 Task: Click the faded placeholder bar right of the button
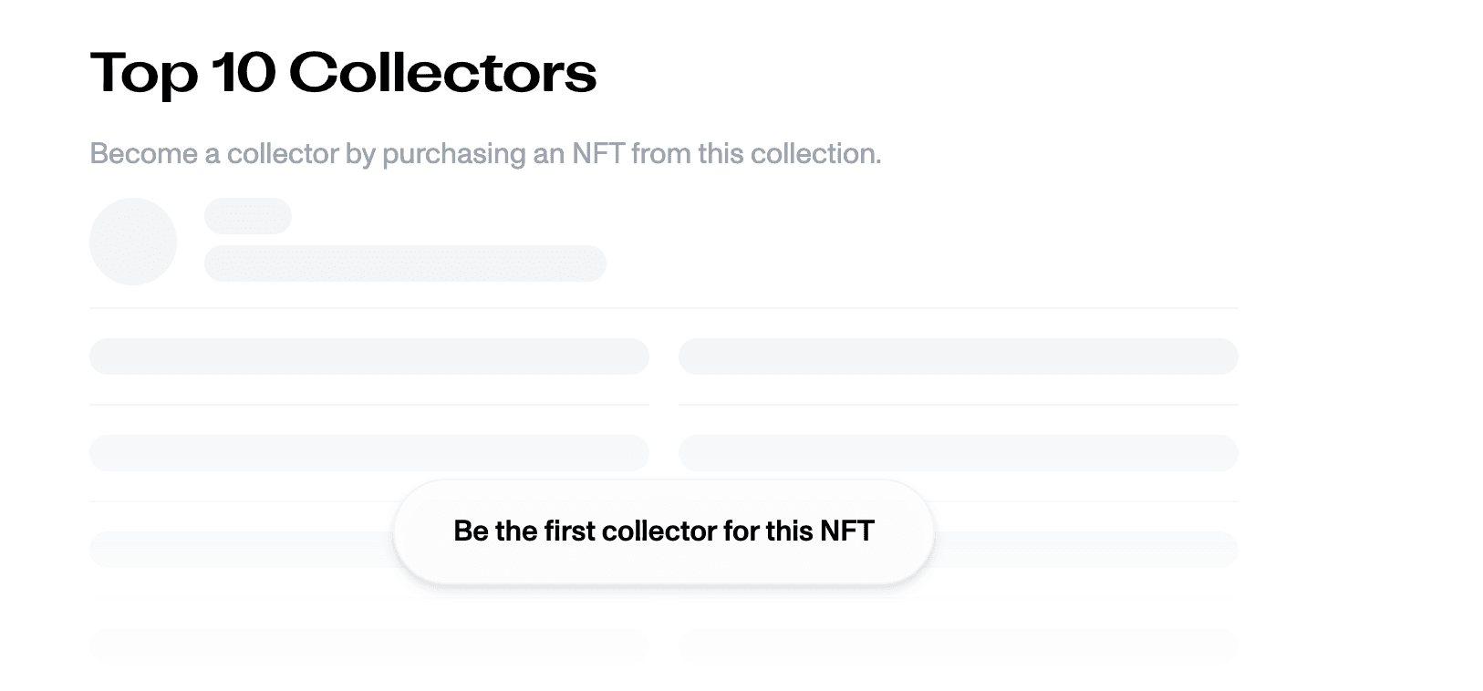click(x=1086, y=550)
